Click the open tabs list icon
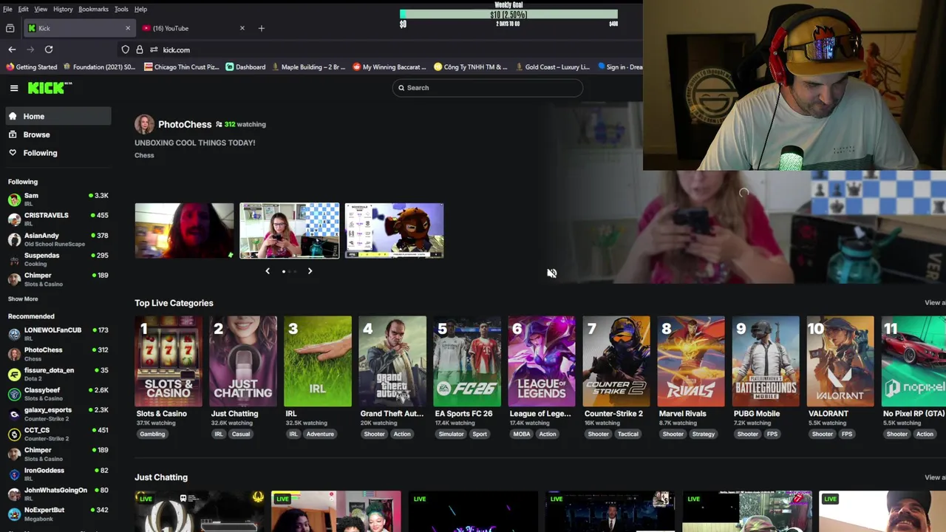 [x=10, y=28]
